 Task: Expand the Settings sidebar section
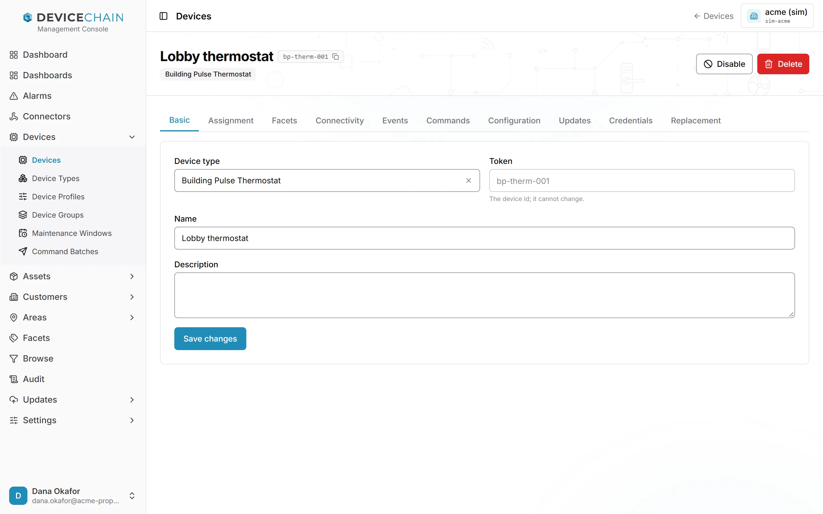132,420
